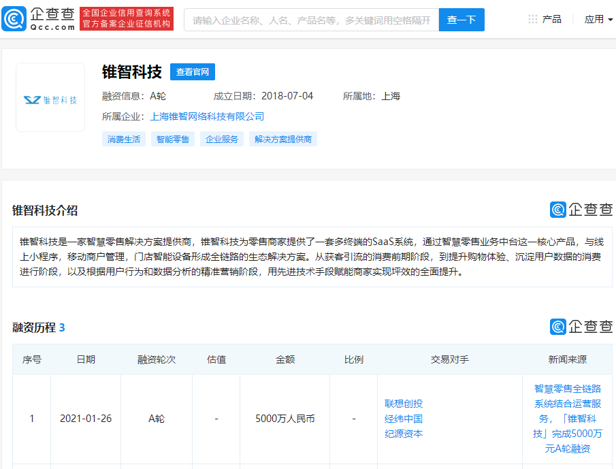
Task: Click the 新闻来源 column header
Action: point(567,359)
